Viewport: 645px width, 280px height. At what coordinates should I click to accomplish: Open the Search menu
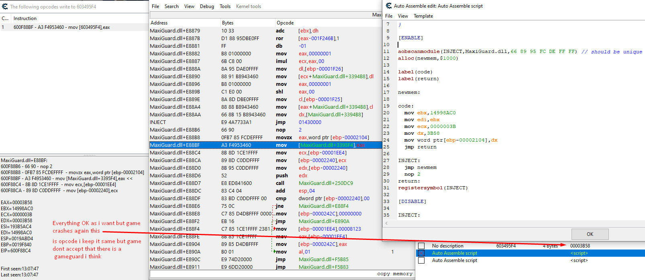[171, 6]
